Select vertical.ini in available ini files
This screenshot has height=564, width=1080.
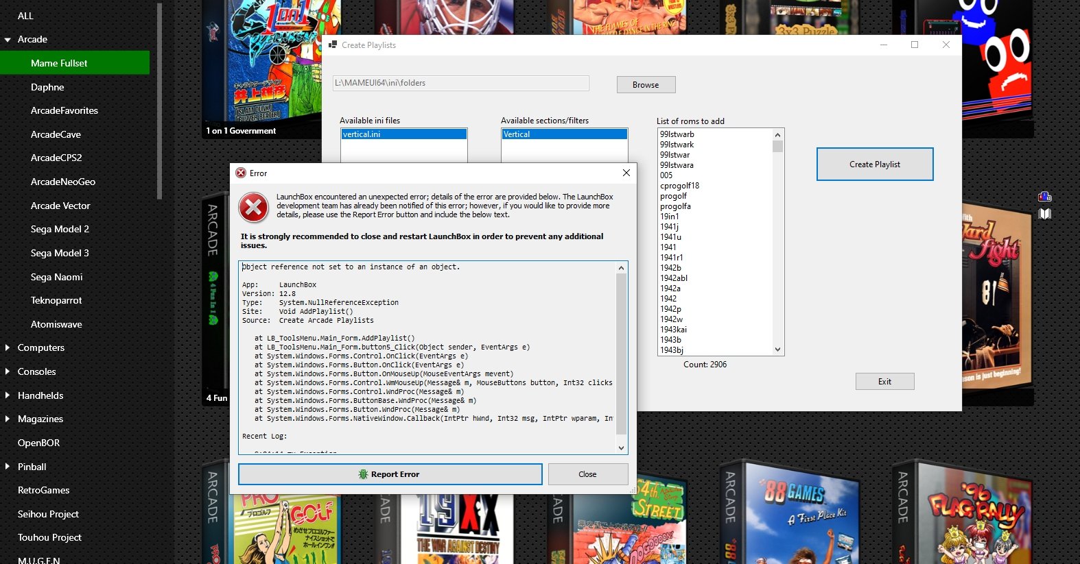click(404, 134)
